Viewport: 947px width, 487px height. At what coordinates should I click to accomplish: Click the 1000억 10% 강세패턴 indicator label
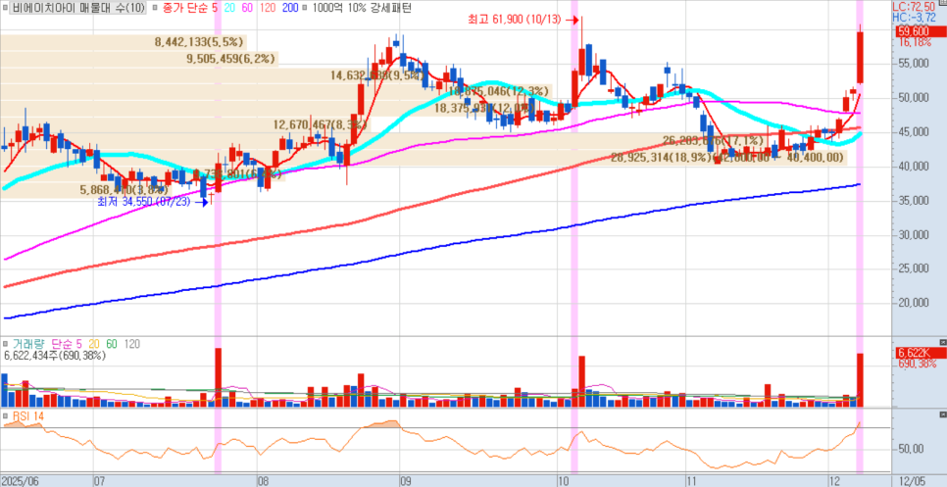pos(361,8)
